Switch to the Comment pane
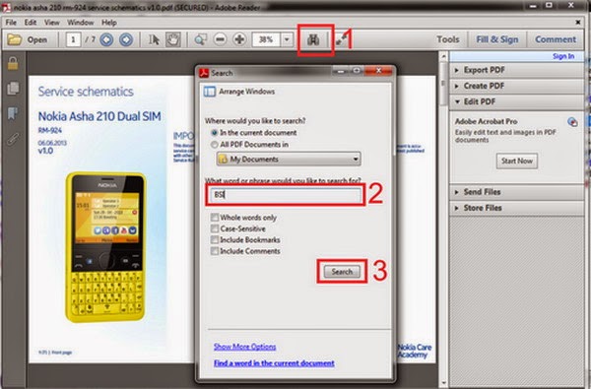 pyautogui.click(x=556, y=39)
